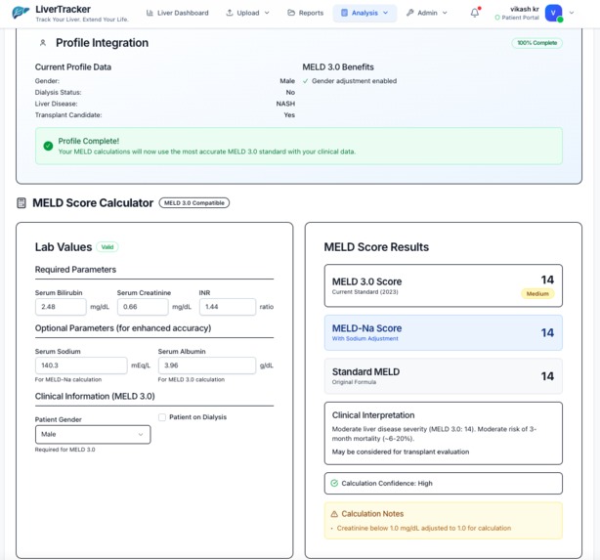The height and width of the screenshot is (560, 600).
Task: Click the Patient Portal status icon
Action: pos(497,18)
